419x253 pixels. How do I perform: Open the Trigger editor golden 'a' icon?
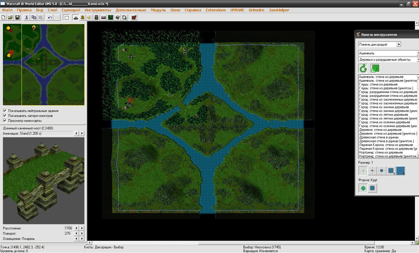click(x=83, y=17)
